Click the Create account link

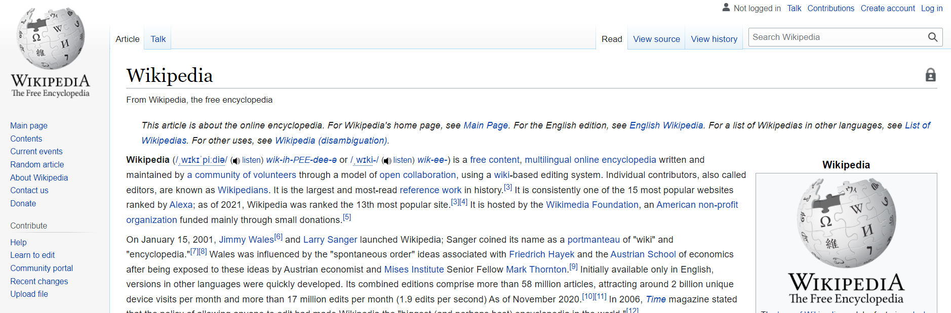click(888, 8)
